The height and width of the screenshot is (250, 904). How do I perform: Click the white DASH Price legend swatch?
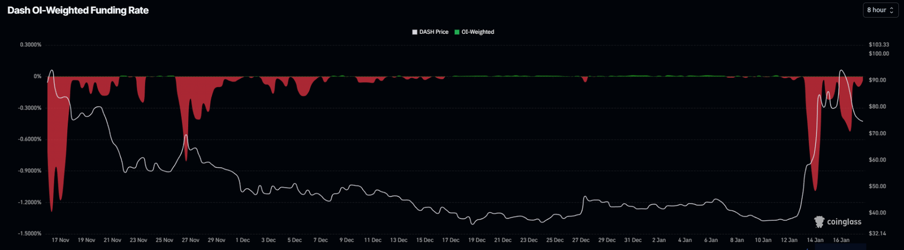point(415,32)
